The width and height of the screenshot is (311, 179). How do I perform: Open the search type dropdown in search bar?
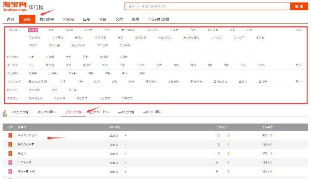pyautogui.click(x=133, y=6)
